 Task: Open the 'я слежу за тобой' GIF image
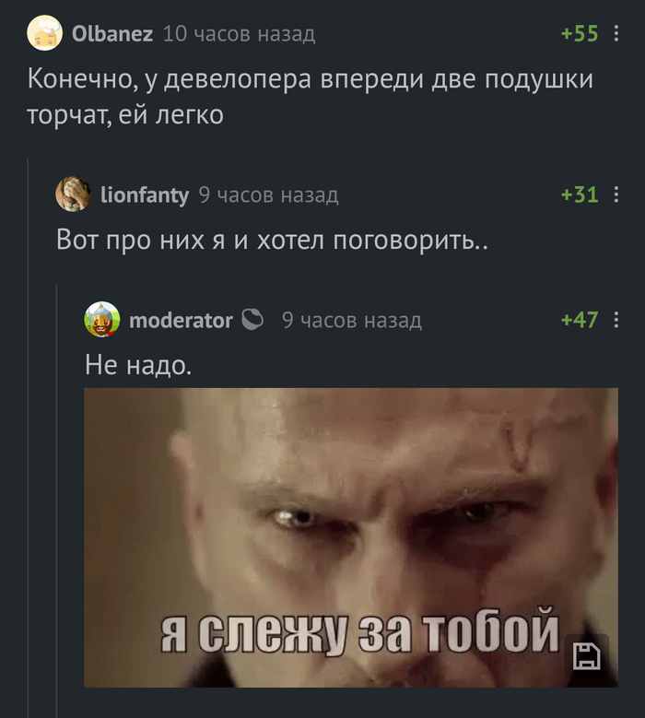[x=351, y=537]
